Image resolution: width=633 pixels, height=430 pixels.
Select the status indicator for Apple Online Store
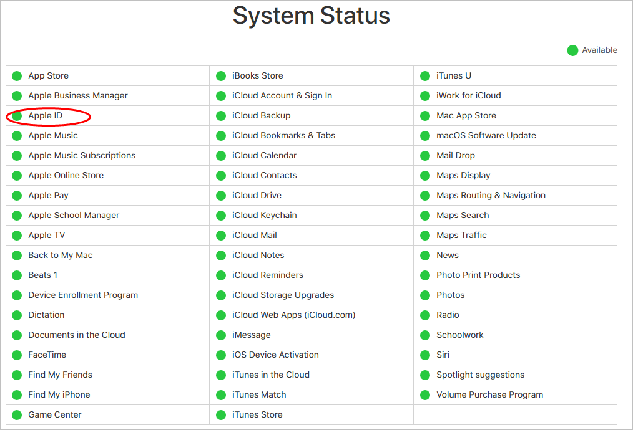[17, 176]
